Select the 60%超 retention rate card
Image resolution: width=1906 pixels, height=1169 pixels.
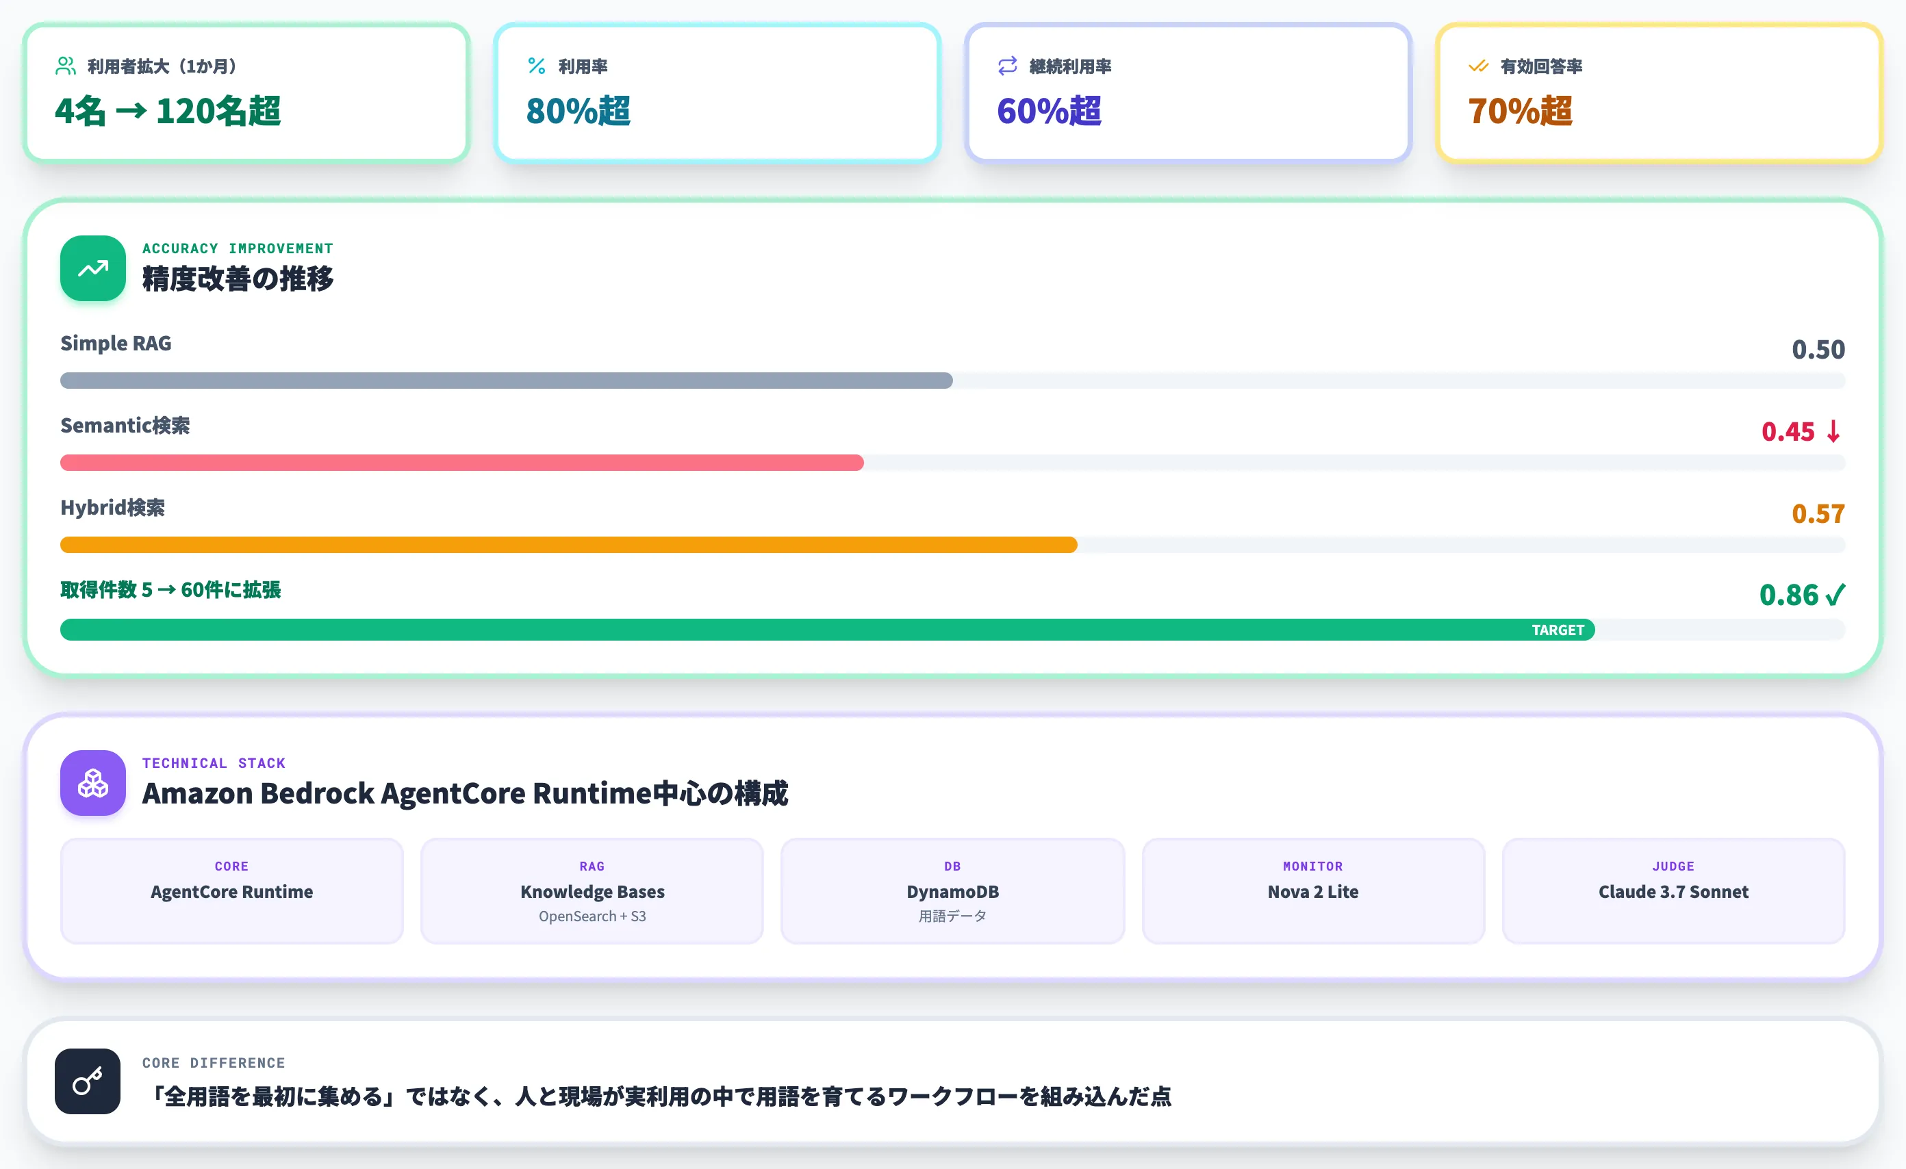pyautogui.click(x=1188, y=93)
